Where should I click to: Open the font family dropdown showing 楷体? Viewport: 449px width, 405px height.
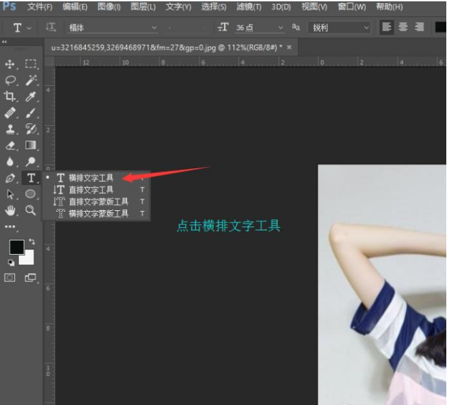tap(112, 28)
